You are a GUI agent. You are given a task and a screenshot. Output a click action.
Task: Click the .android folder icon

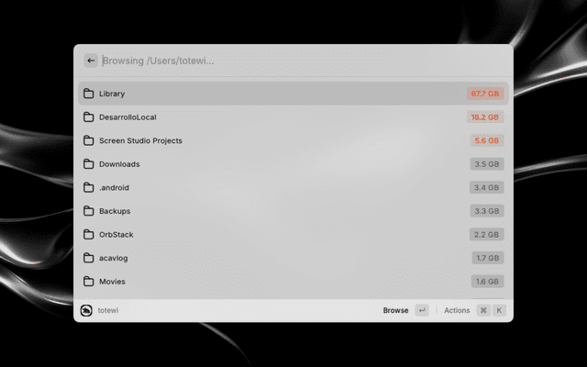pos(89,187)
